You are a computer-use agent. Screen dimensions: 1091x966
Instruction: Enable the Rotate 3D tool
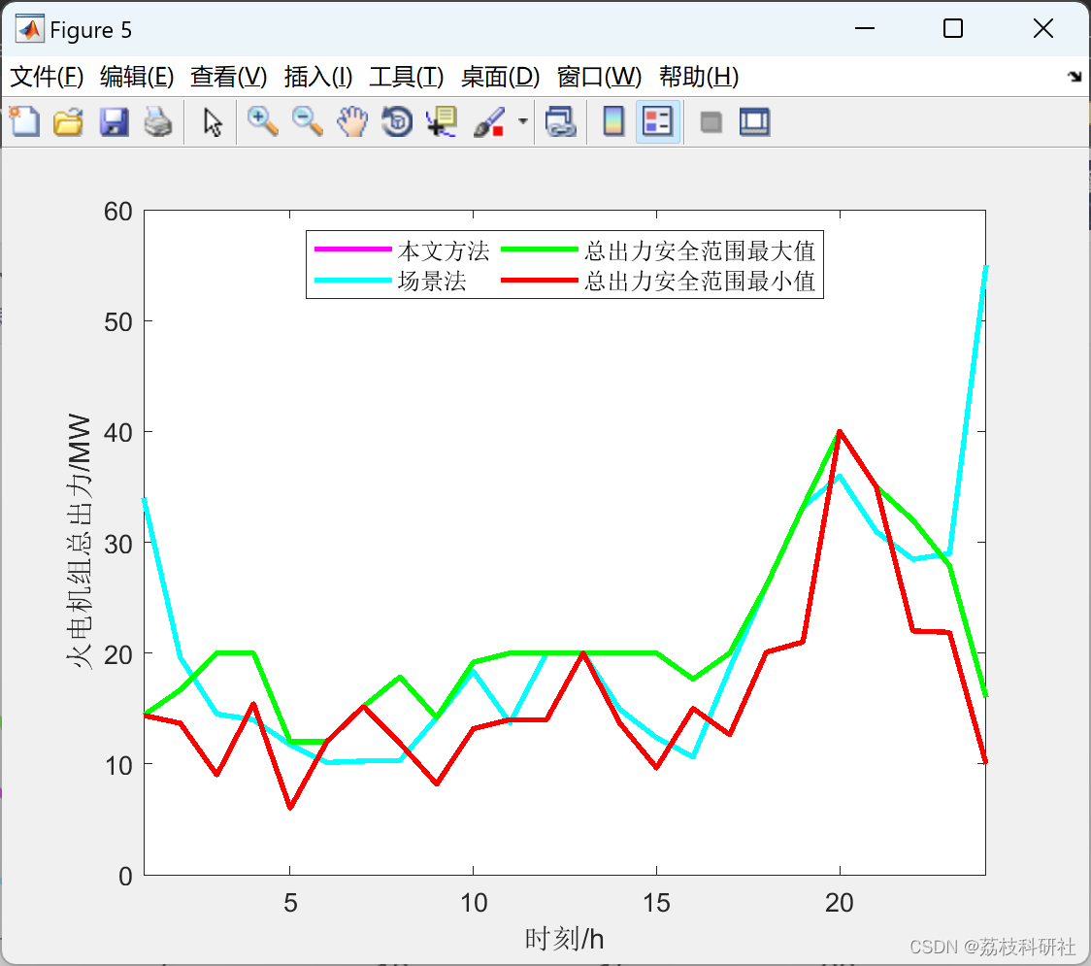pyautogui.click(x=397, y=122)
